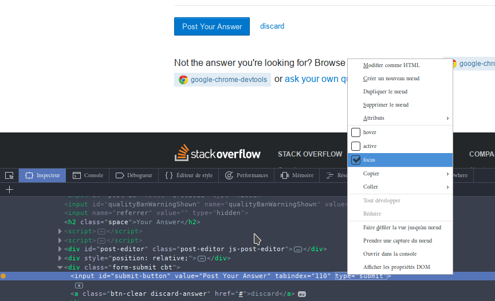Click the tabindex="110" attribute
495x301 pixels.
[x=302, y=276]
